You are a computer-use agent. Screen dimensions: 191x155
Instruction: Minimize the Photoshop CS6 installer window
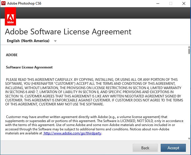click(158, 3)
